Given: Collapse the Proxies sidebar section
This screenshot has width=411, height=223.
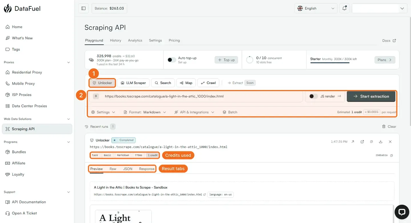Looking at the screenshot, I should (x=68, y=62).
